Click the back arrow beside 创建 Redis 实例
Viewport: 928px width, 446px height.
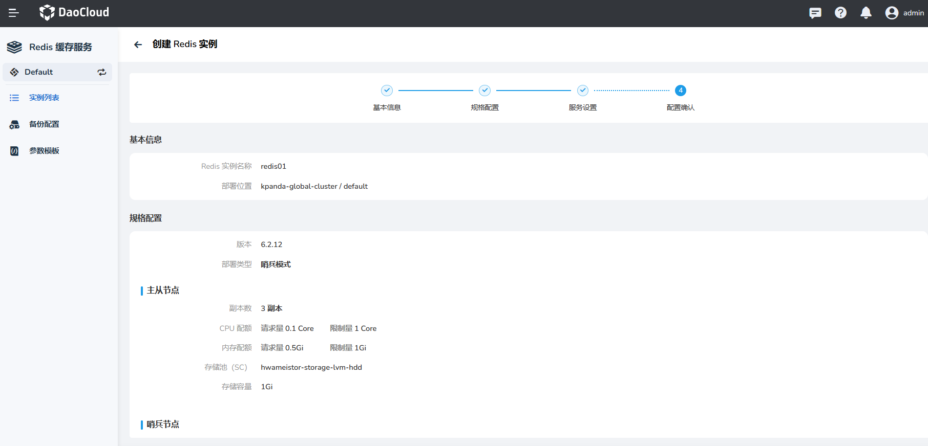click(x=138, y=44)
